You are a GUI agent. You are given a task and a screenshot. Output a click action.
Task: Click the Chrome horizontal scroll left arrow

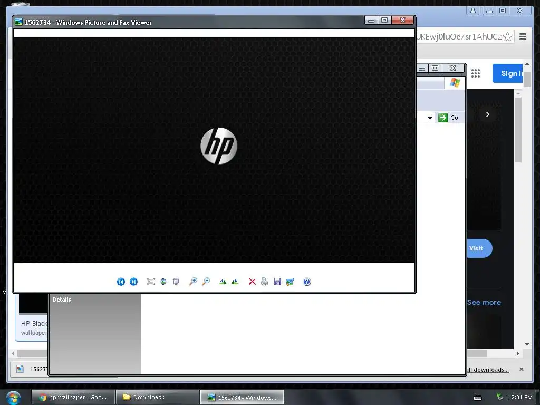pos(13,353)
